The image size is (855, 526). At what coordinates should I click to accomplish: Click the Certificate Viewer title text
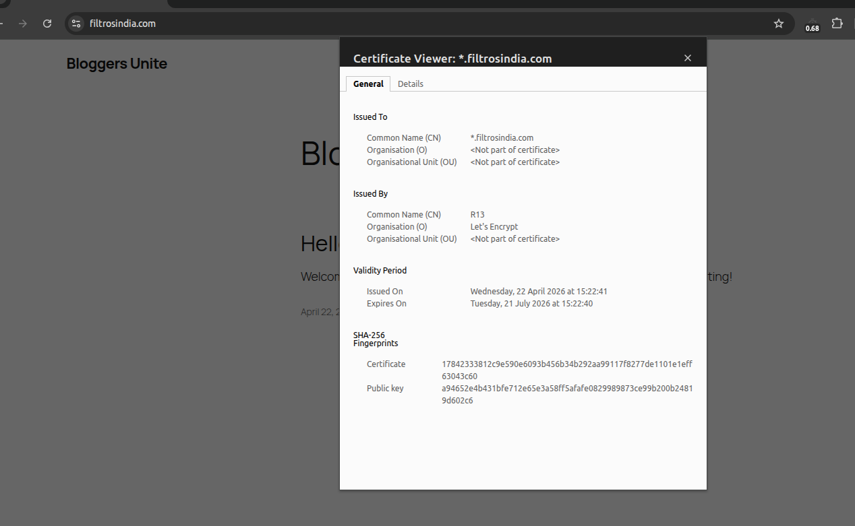pyautogui.click(x=452, y=59)
